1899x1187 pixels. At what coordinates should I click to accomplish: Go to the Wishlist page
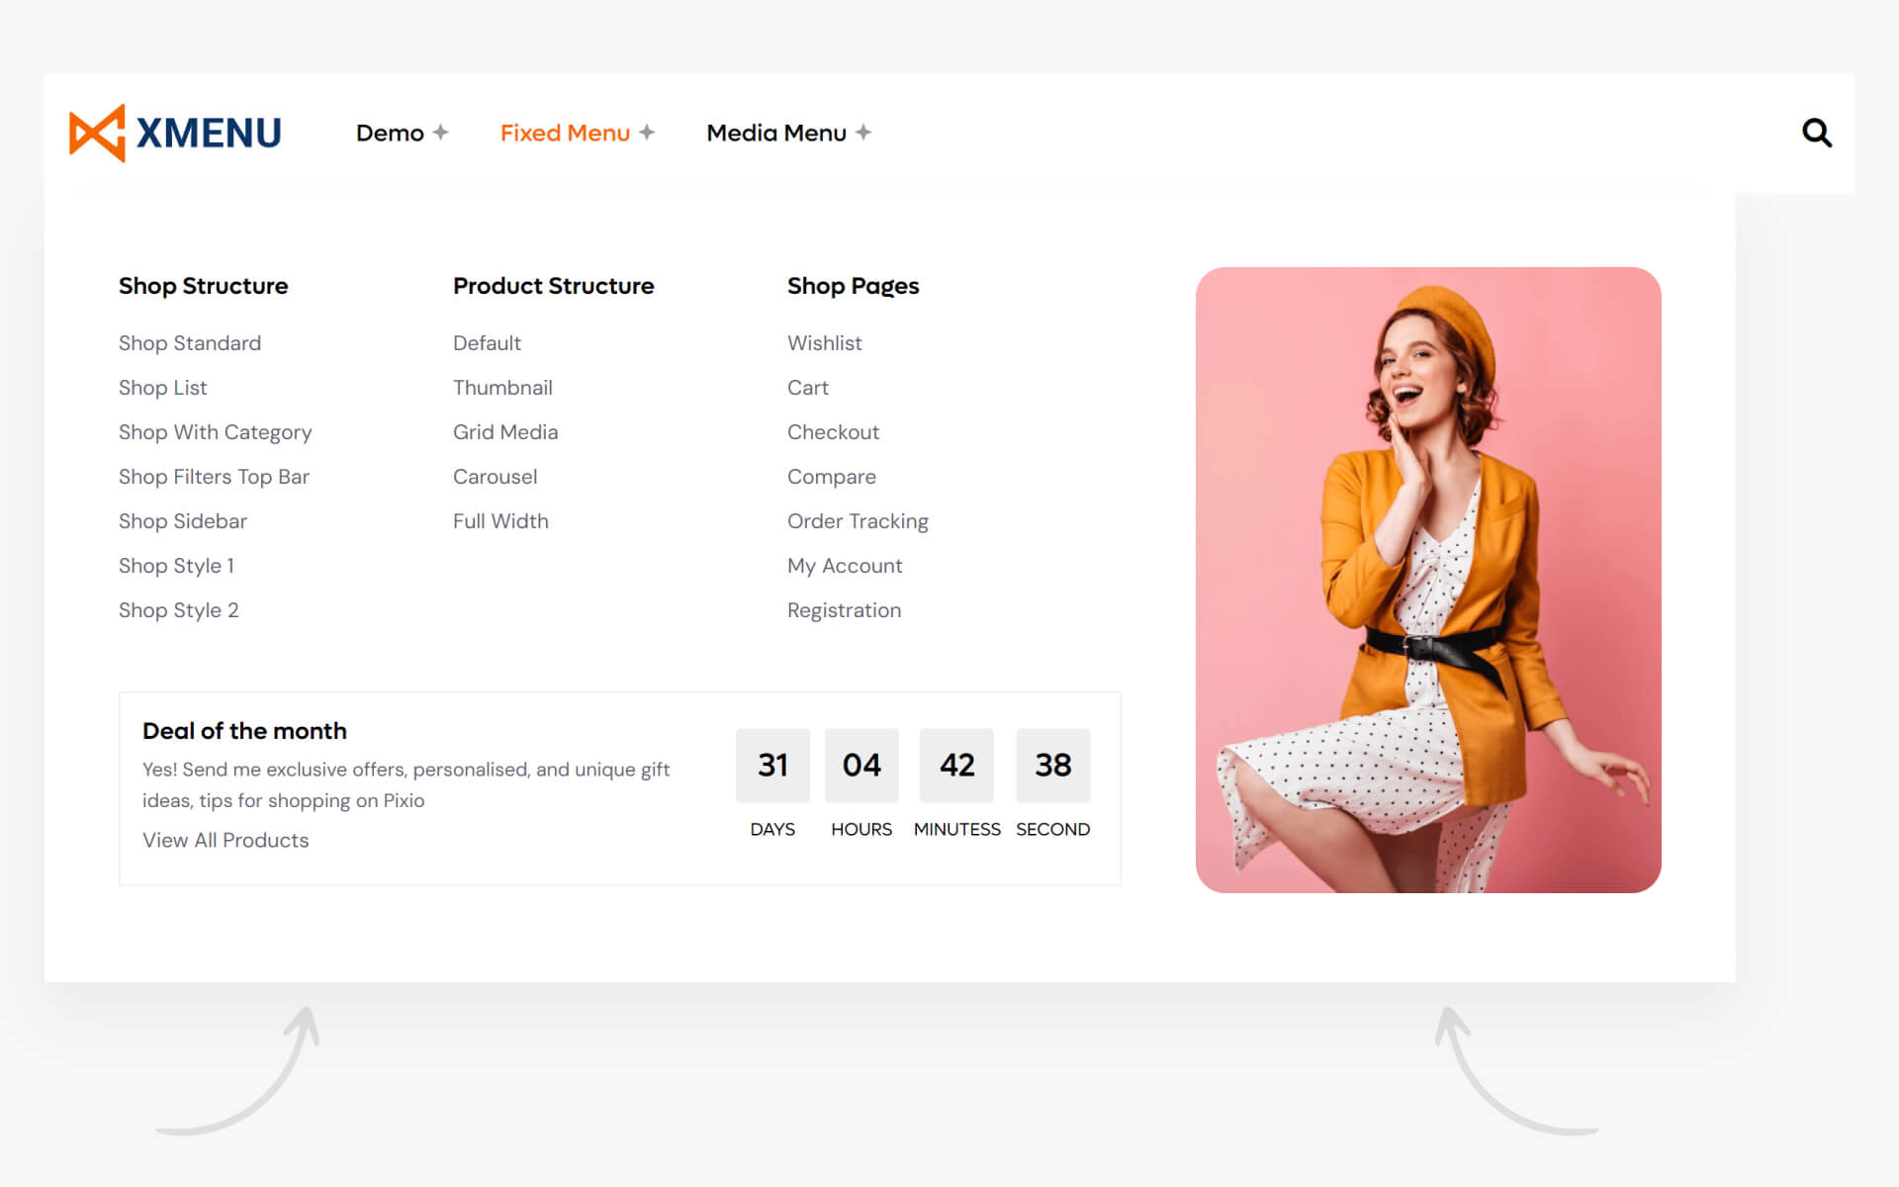click(x=824, y=343)
